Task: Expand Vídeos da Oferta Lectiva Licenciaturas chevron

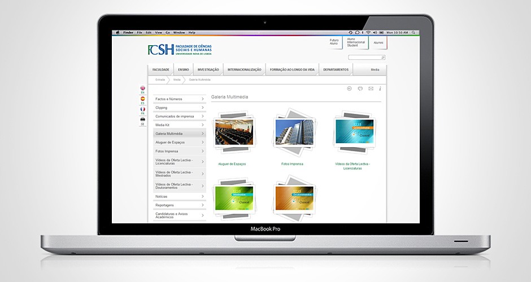Action: (x=202, y=162)
